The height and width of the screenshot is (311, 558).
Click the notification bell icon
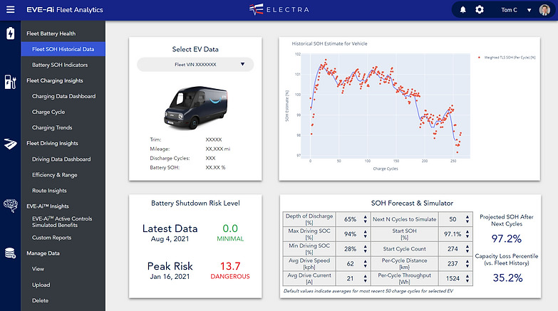[463, 9]
